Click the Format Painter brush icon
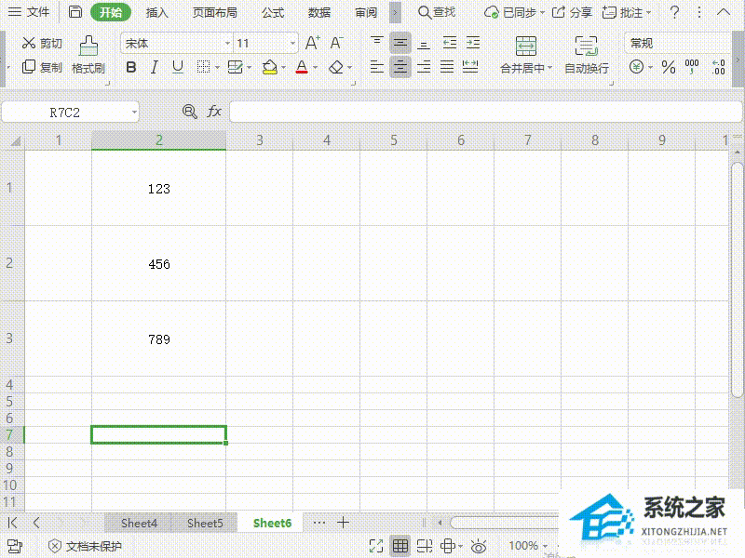This screenshot has width=745, height=558. tap(88, 46)
